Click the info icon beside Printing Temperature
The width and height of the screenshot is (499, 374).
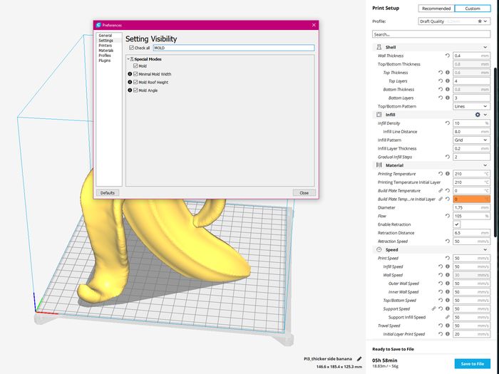coord(448,174)
